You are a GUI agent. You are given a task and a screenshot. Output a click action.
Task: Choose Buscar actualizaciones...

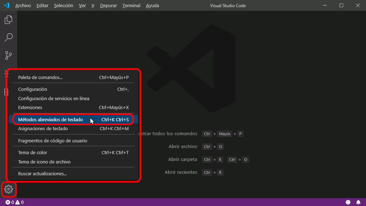pyautogui.click(x=73, y=174)
